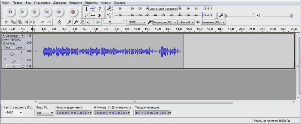This screenshot has height=124, width=301.
Task: Click the Cut scissors icon
Action: (6, 22)
